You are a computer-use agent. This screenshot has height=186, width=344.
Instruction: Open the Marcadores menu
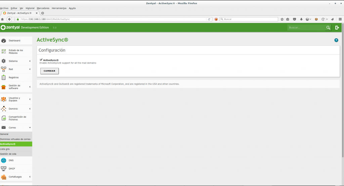(43, 8)
